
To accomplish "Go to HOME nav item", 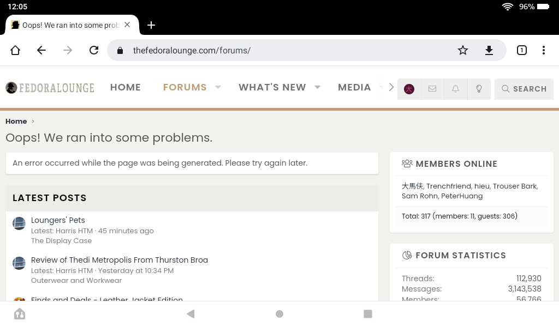I will pos(126,87).
